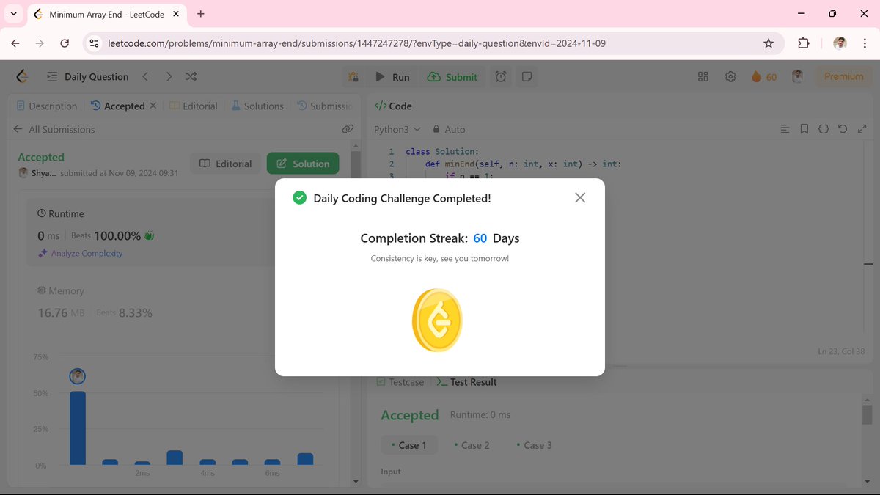Open the timer alarm clock icon
This screenshot has width=880, height=495.
point(501,76)
